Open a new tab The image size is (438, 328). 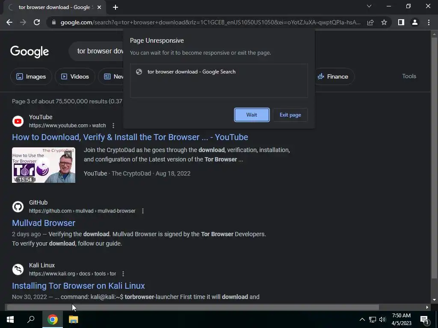(x=115, y=7)
